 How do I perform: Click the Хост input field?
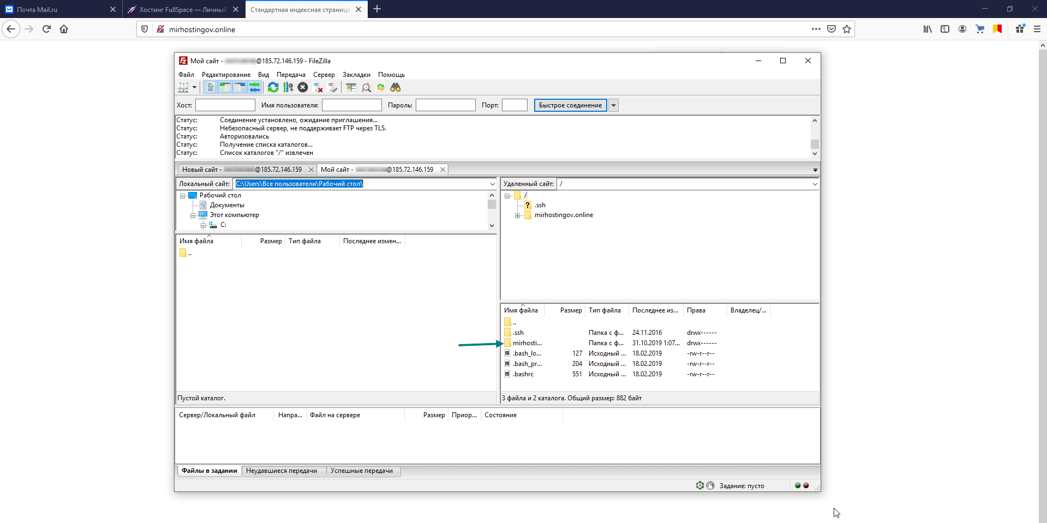pos(225,105)
